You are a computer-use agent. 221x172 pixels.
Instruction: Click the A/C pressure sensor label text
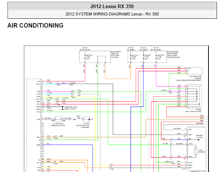[x=189, y=78]
